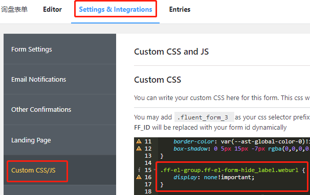
Task: Open the Editor tab
Action: click(x=52, y=10)
